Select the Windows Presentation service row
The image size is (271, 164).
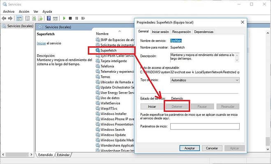pos(115,124)
